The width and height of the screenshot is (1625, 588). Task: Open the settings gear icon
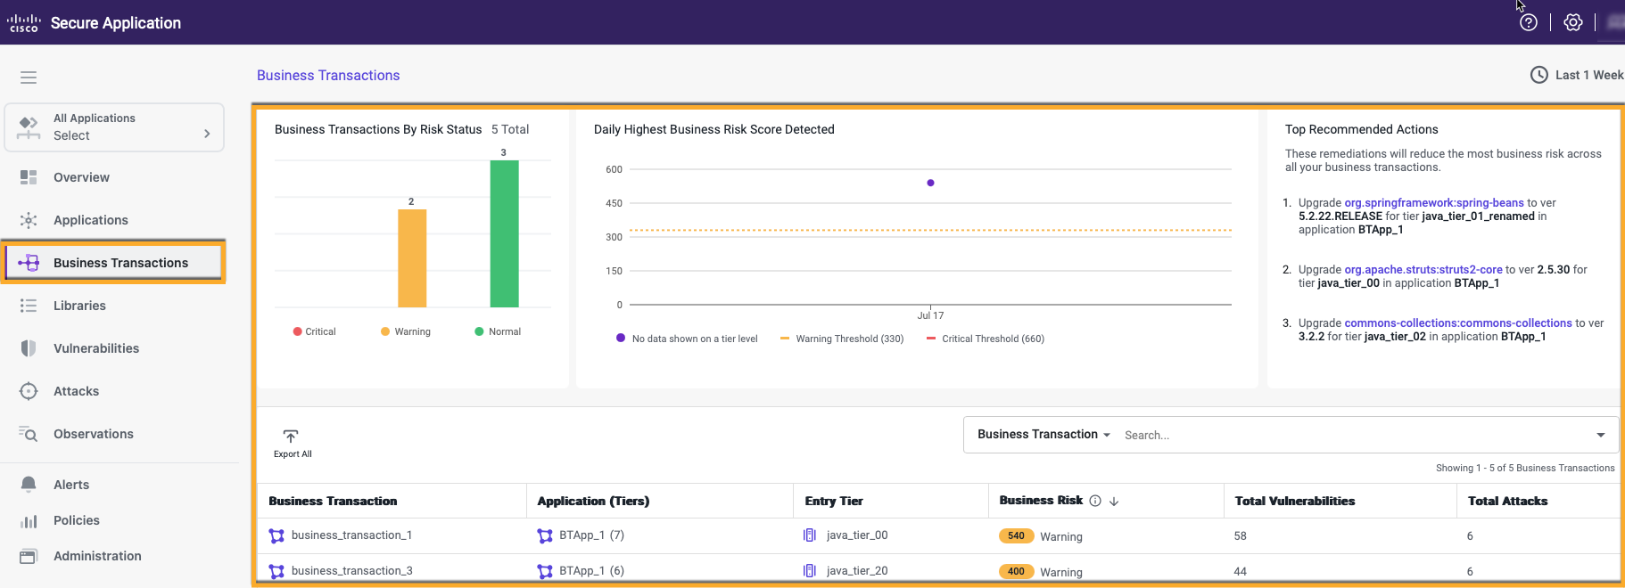pyautogui.click(x=1573, y=23)
